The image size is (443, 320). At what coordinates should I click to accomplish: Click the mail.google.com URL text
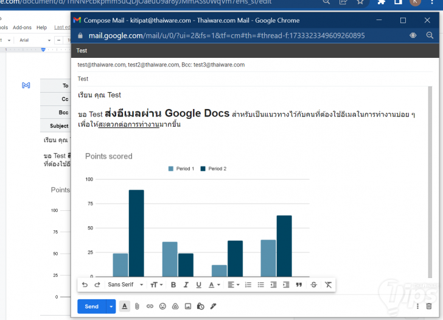tap(226, 35)
